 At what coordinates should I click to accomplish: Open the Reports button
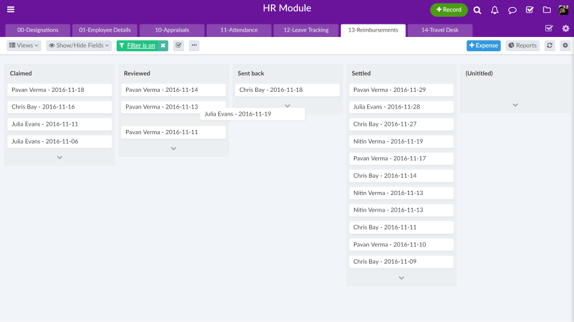[523, 46]
